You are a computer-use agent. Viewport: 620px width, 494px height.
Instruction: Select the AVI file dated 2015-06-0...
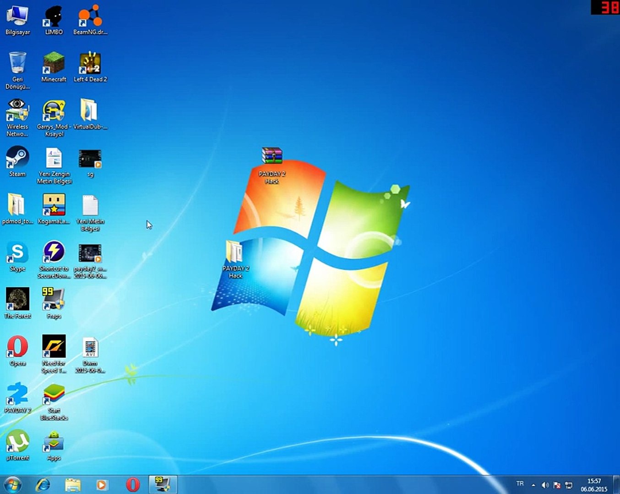tap(90, 355)
